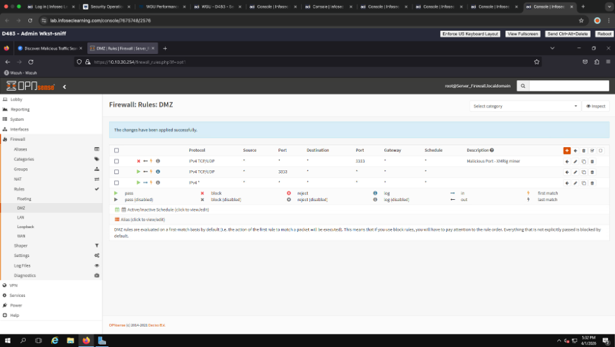Screen dimensions: 615x347
Task: Select all rules with the header checkbox
Action: (116, 150)
